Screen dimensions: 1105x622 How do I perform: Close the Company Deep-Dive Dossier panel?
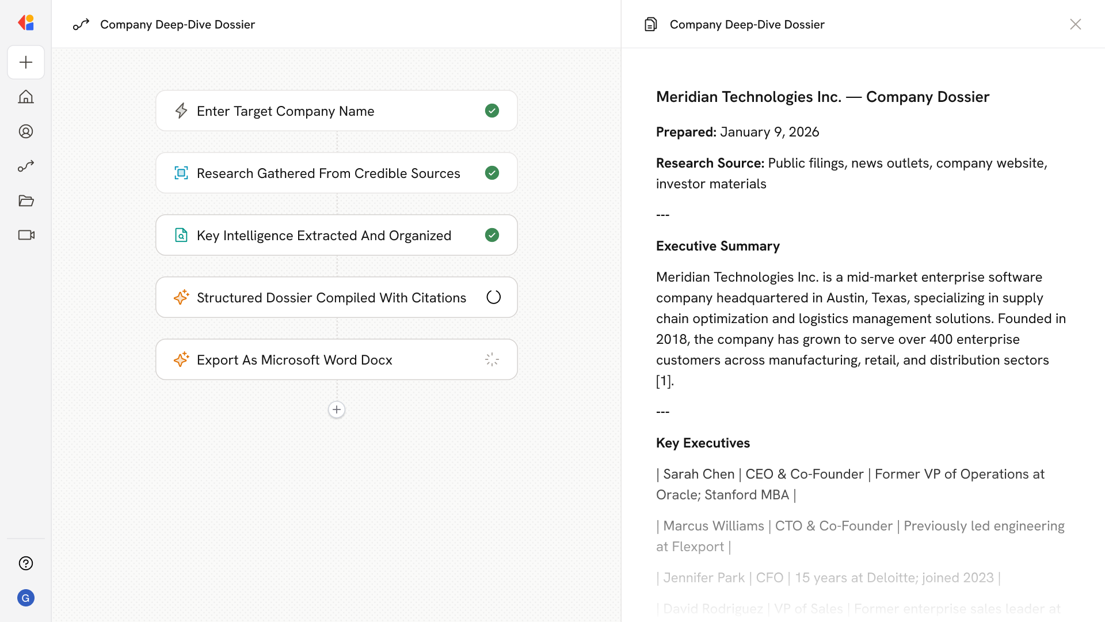tap(1075, 24)
